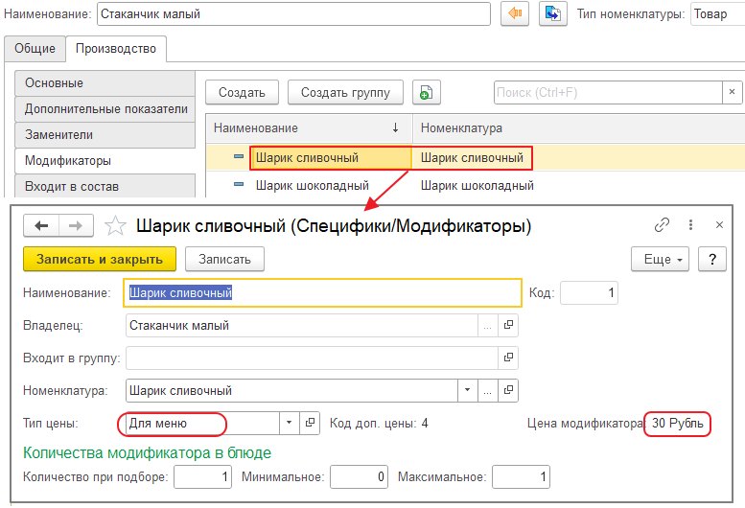Click the Максимальное quantity field

click(x=522, y=476)
